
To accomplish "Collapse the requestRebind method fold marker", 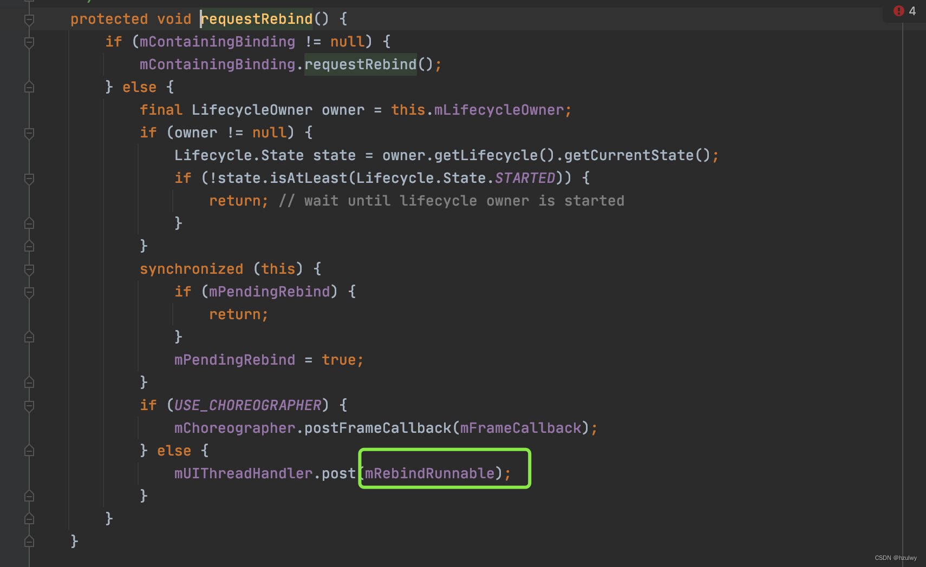I will (x=29, y=19).
